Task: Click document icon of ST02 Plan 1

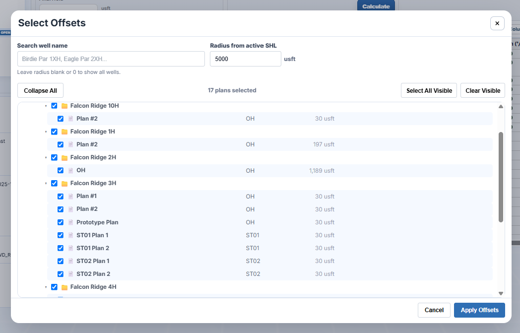Action: tap(70, 261)
